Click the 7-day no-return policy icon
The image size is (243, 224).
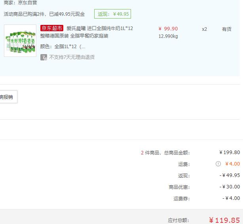(44, 57)
